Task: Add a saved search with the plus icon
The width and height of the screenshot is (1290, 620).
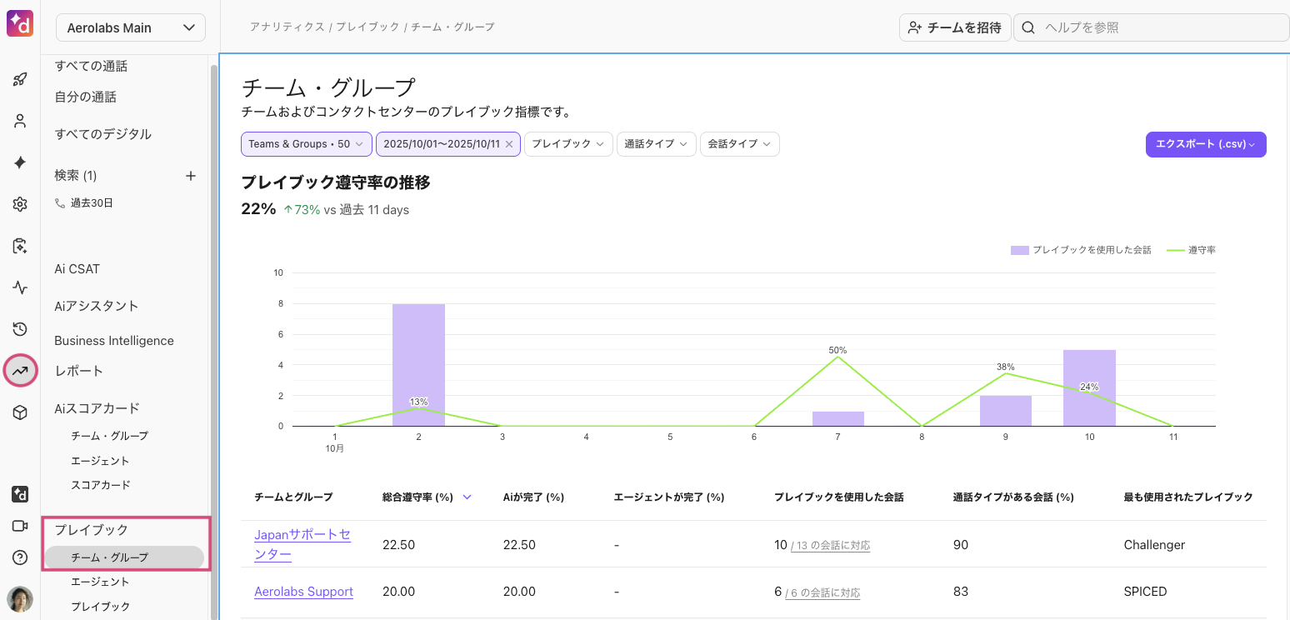Action: (x=191, y=176)
